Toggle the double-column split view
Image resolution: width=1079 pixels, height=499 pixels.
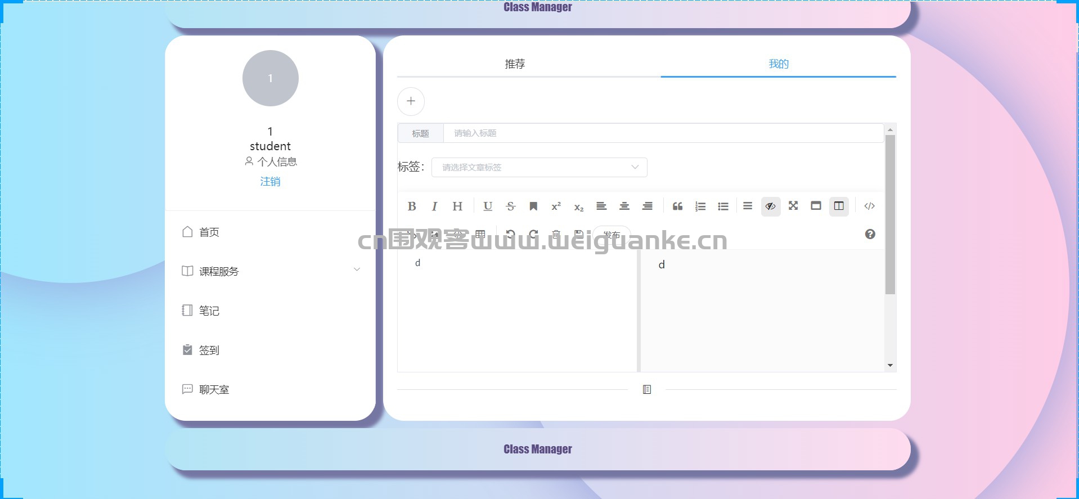[839, 206]
